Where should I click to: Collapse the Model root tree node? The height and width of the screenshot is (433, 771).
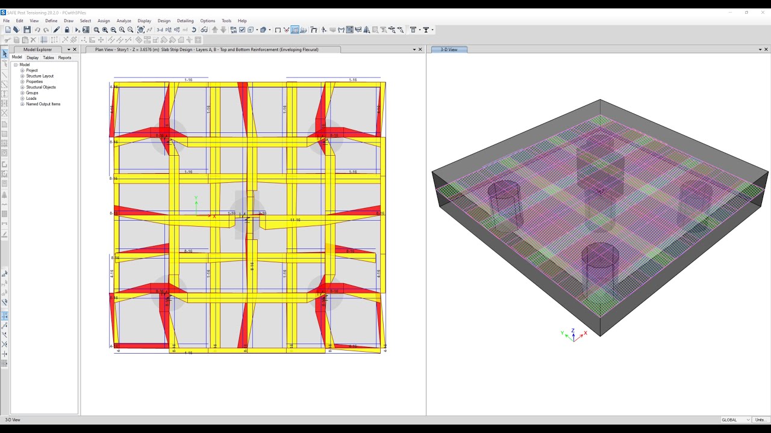[x=16, y=64]
